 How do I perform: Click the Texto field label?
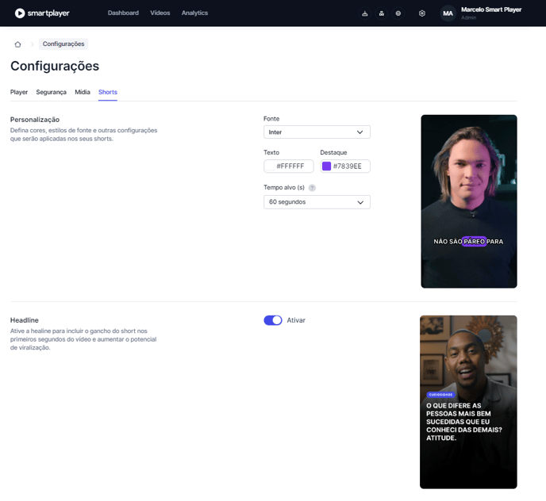point(271,153)
